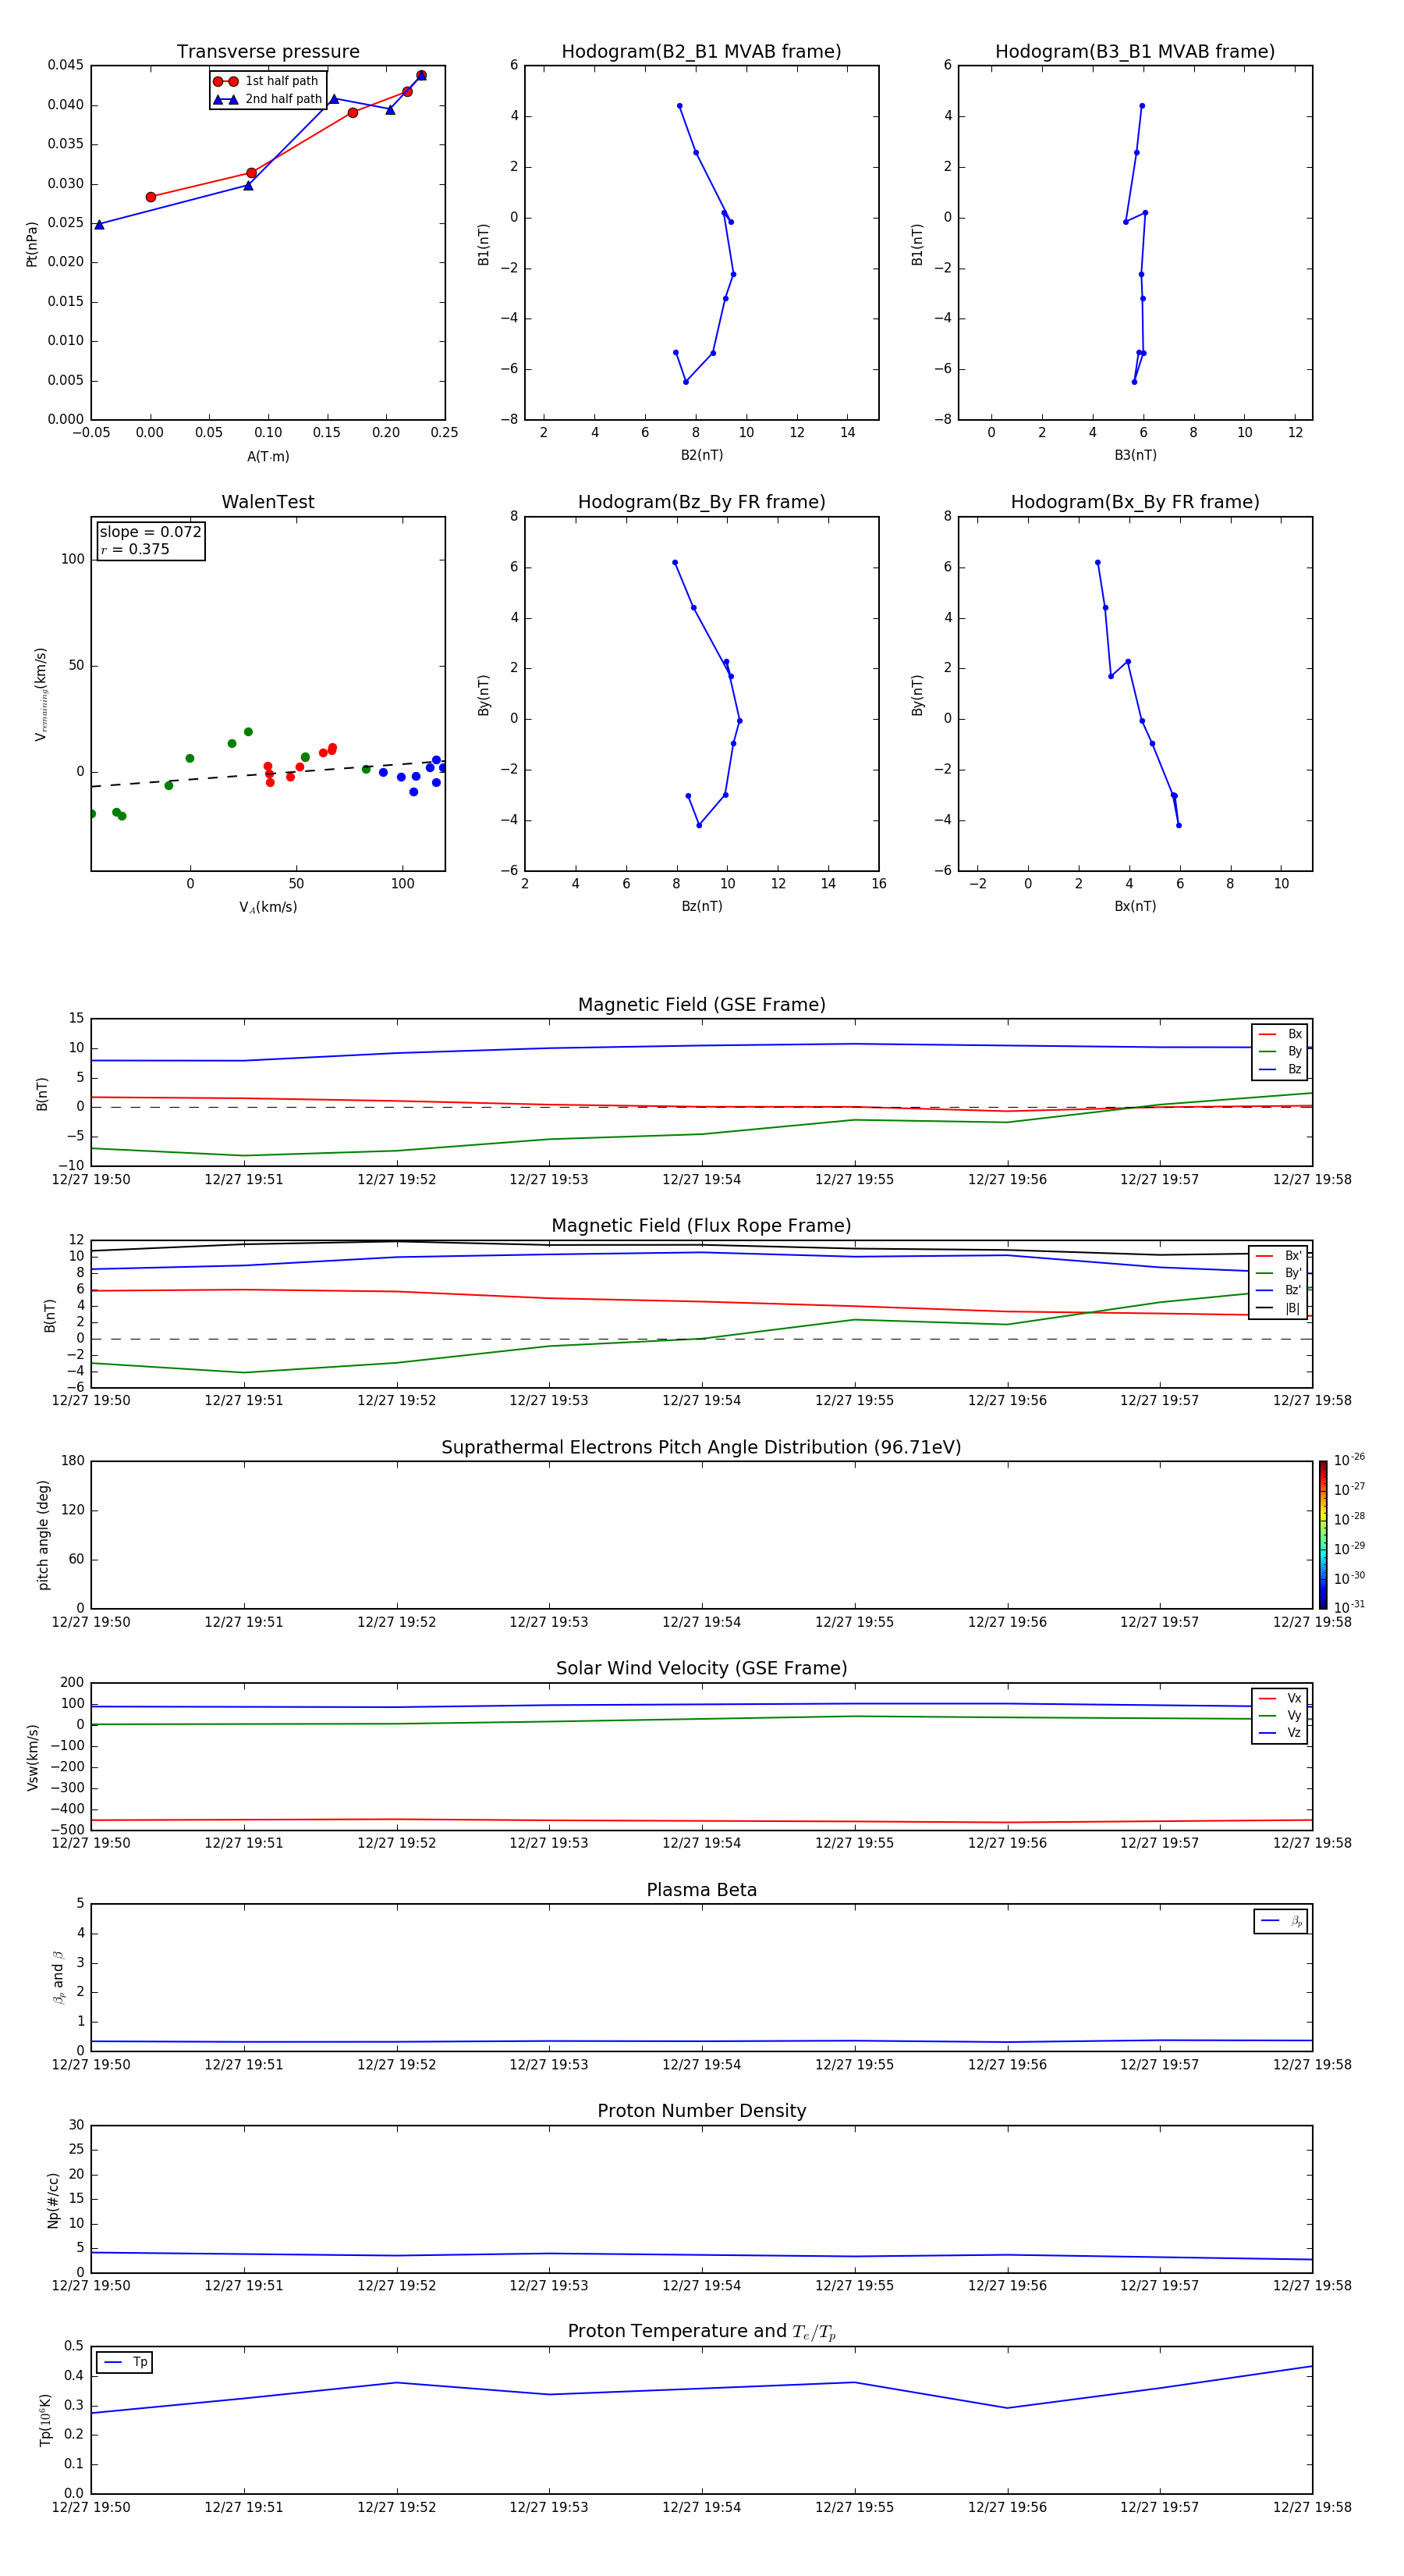Select the βp legend entry in Plasma Beta
The height and width of the screenshot is (2576, 1404).
[x=1281, y=1921]
